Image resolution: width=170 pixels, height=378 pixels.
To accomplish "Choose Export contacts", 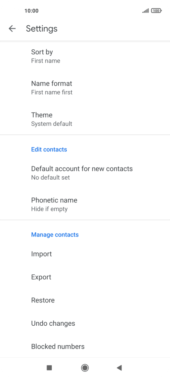I will [x=85, y=277].
